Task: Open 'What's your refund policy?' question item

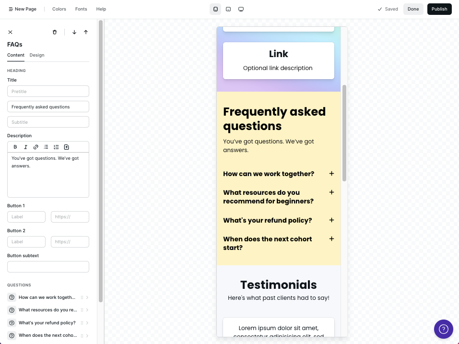Action: [x=48, y=323]
